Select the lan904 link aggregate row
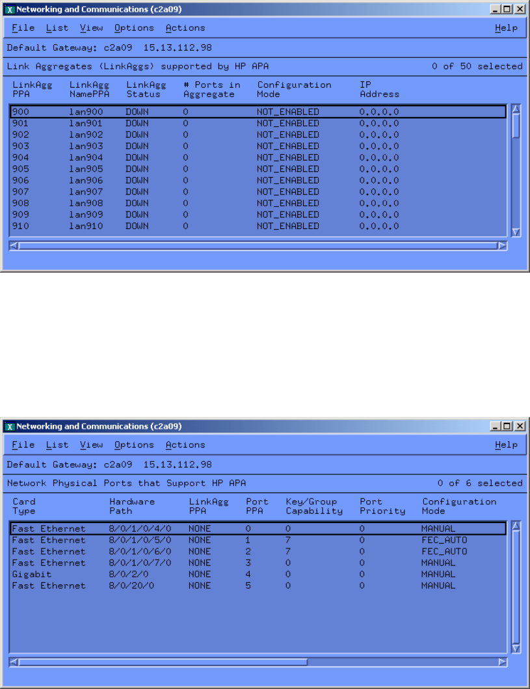This screenshot has height=689, width=530. click(258, 157)
